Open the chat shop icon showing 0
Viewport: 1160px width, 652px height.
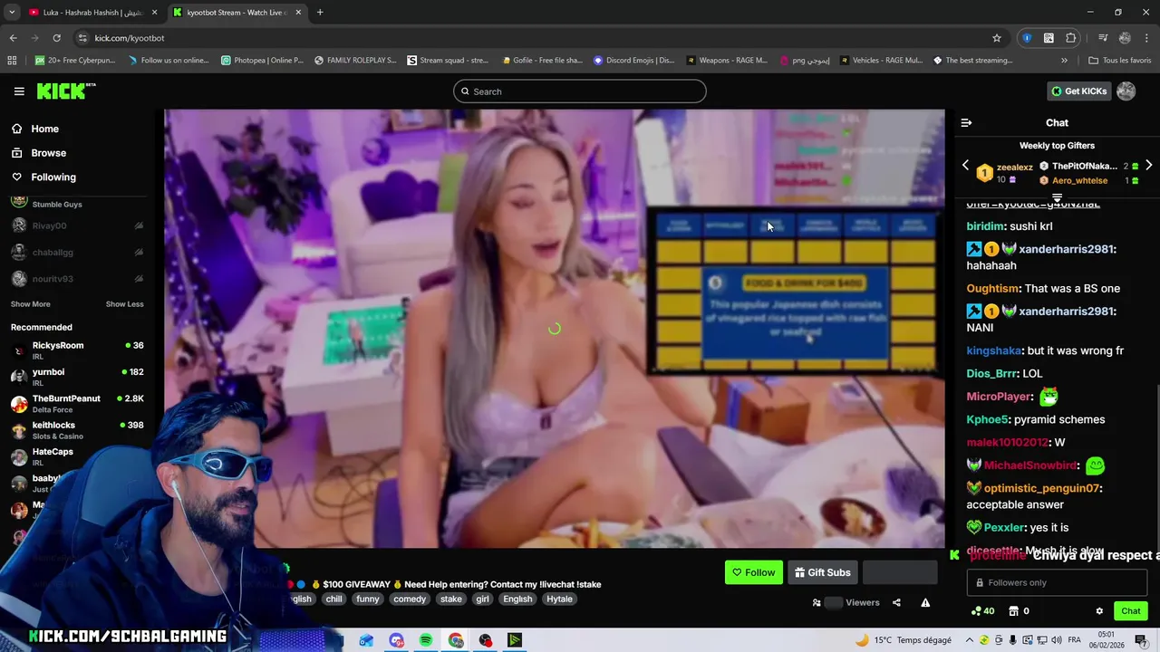pyautogui.click(x=1019, y=611)
